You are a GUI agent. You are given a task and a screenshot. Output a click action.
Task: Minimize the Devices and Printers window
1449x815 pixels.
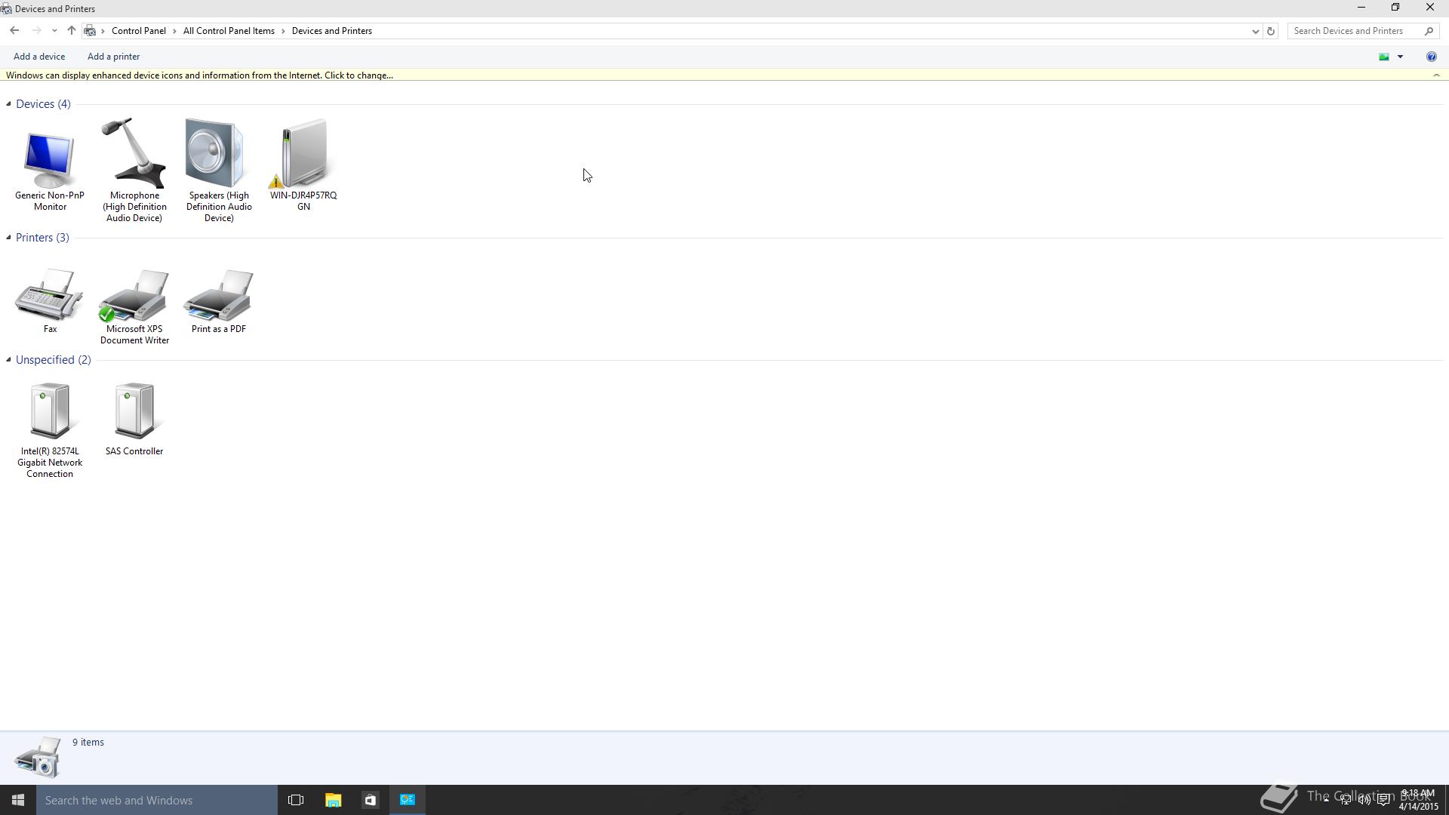point(1361,8)
